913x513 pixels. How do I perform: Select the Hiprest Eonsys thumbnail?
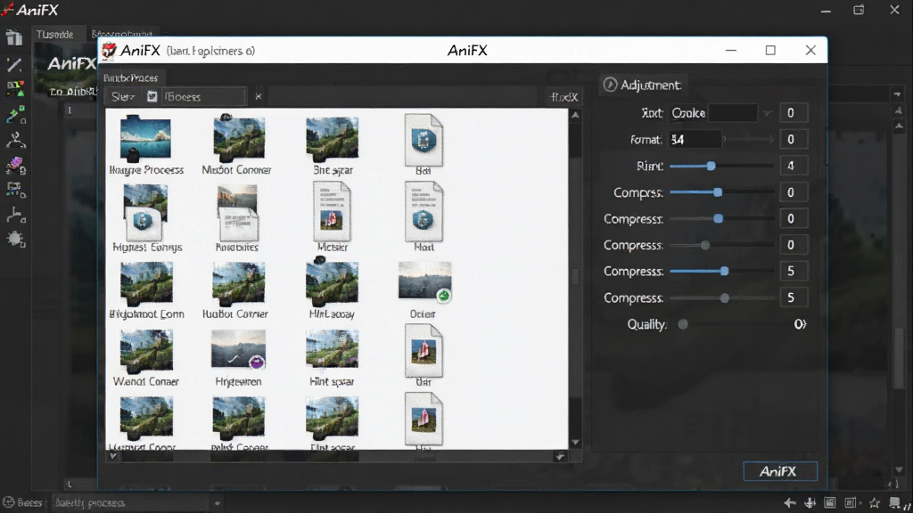tap(147, 219)
